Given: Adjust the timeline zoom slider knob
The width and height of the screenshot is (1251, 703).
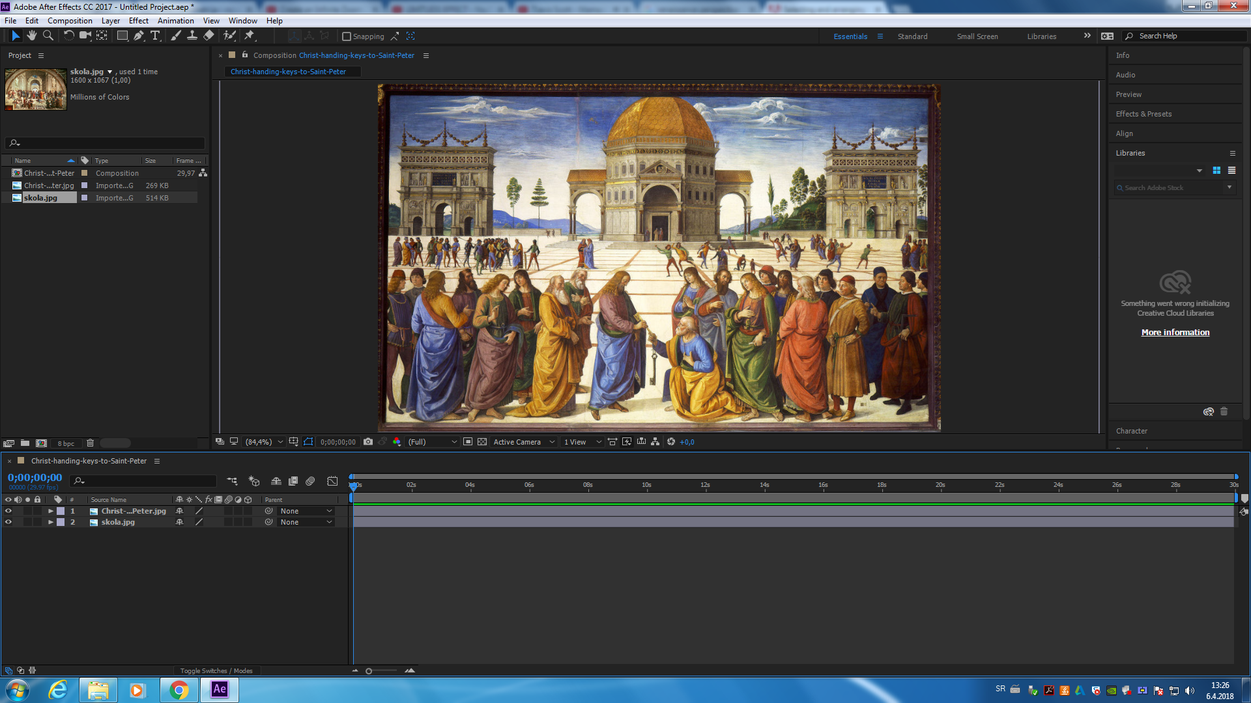Looking at the screenshot, I should click(369, 671).
